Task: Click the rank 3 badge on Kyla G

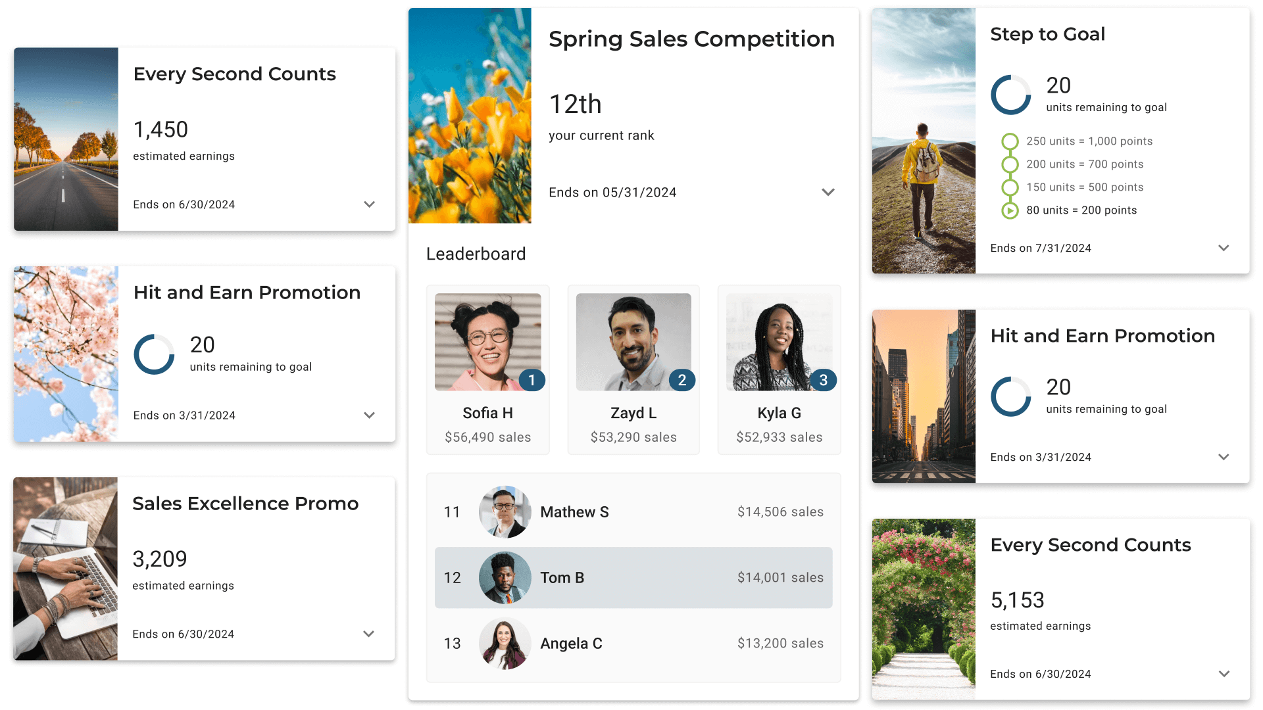Action: click(x=824, y=380)
